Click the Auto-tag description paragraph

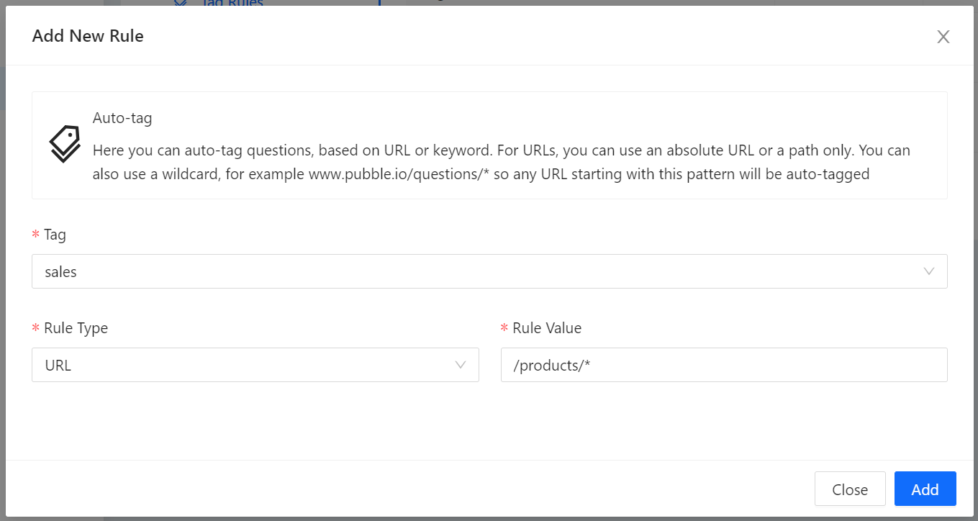(x=501, y=151)
